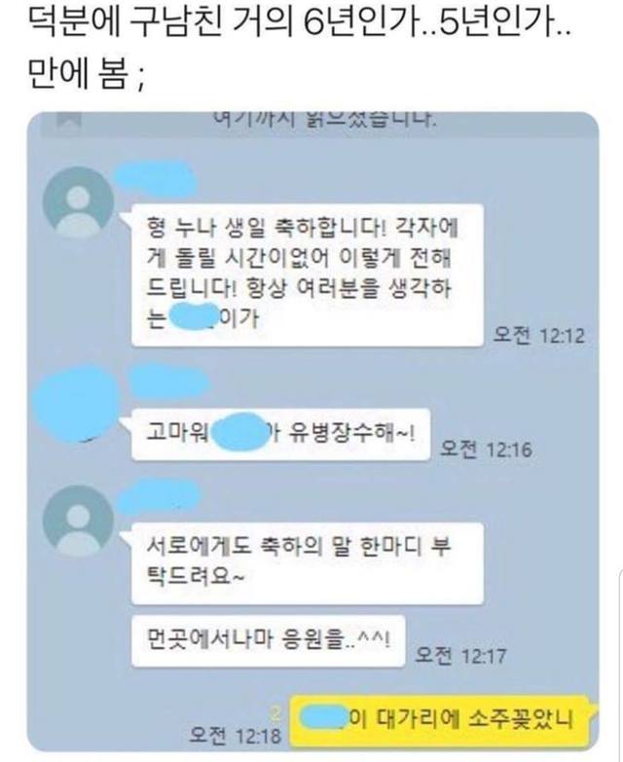Click the blurred sender name above 고마워 message
The image size is (623, 762).
(168, 381)
